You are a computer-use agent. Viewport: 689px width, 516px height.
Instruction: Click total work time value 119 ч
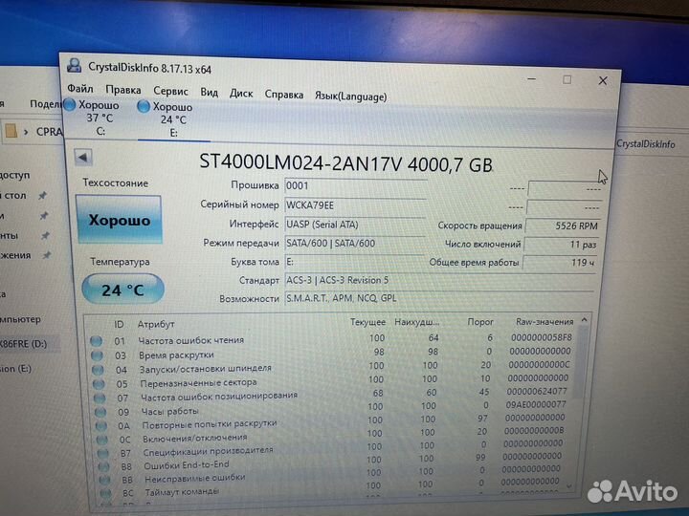coord(559,263)
